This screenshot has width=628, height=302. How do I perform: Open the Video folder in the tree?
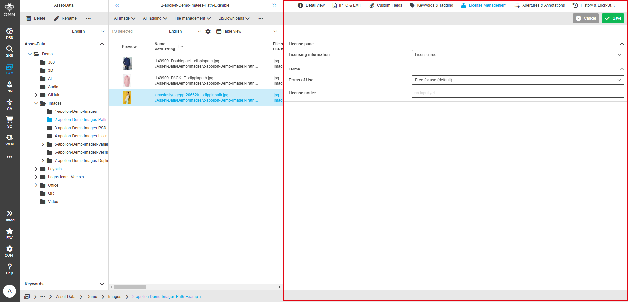[x=53, y=202]
